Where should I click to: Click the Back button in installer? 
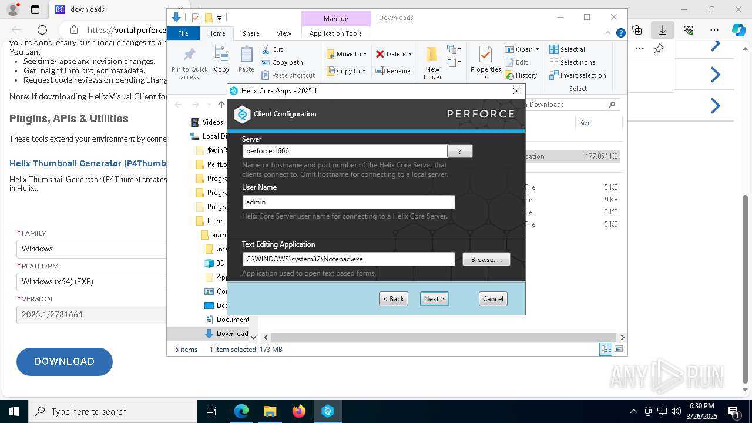point(394,298)
